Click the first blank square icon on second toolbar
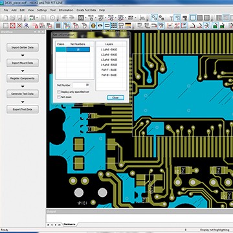This screenshot has height=233, width=233. coord(5,26)
